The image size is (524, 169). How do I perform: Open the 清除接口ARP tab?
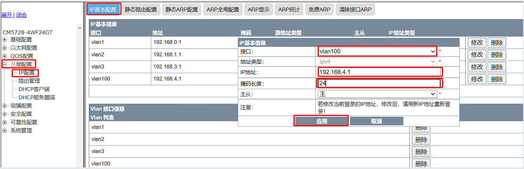(355, 10)
